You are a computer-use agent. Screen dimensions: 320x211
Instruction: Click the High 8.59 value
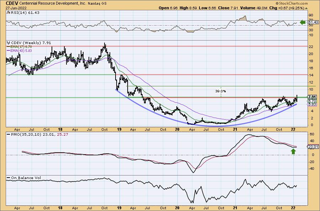pos(188,8)
